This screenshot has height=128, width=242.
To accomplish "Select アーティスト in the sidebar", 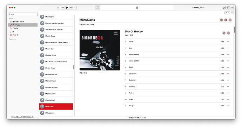I will point(23,25).
